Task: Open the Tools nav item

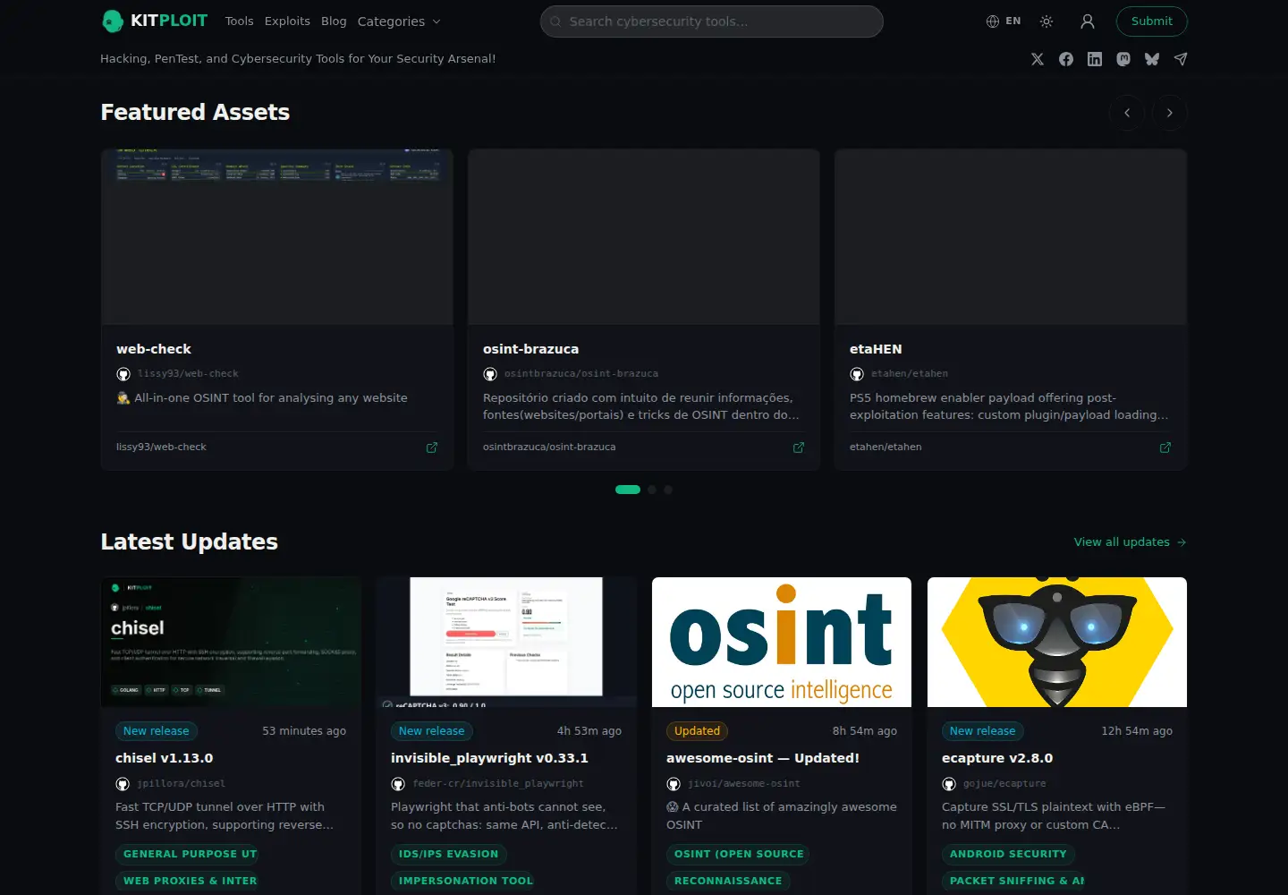Action: click(x=239, y=21)
